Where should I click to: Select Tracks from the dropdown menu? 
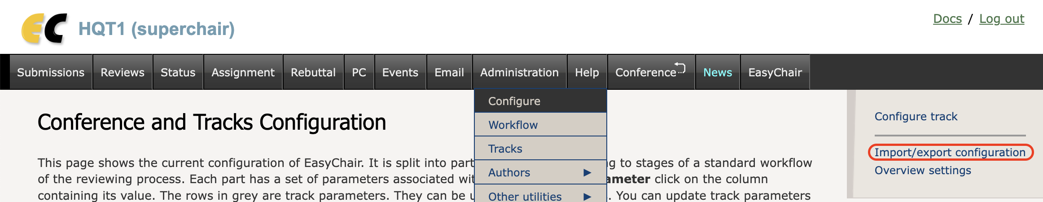(505, 149)
